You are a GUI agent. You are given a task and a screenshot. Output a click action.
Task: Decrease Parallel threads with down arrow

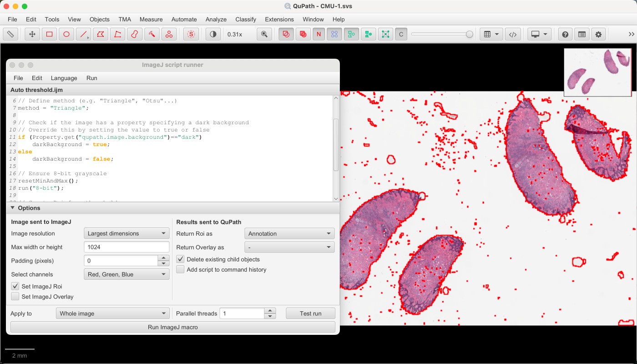pyautogui.click(x=270, y=316)
